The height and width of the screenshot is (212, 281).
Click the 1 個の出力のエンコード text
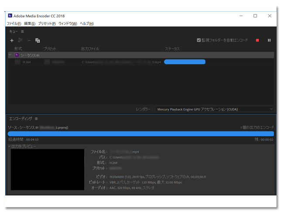[x=257, y=127]
